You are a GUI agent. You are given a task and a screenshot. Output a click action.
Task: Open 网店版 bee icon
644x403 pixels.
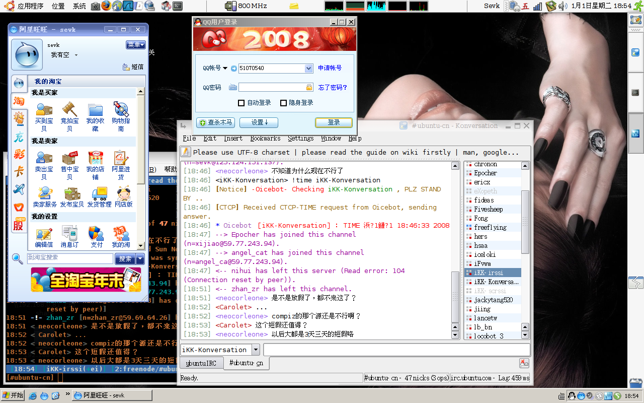[x=123, y=197]
